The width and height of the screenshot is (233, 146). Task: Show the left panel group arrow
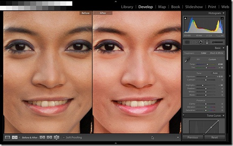pos(1,76)
